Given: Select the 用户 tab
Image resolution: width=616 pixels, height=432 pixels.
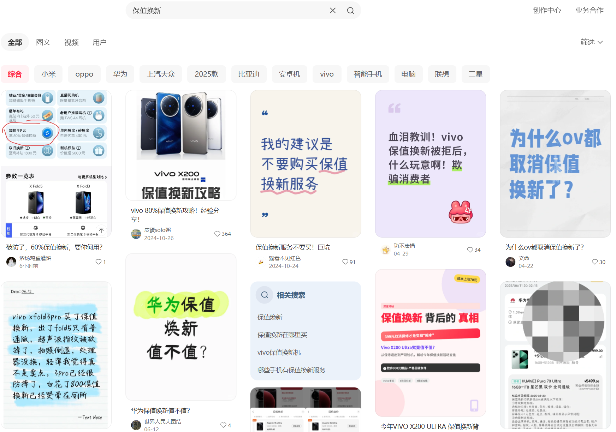Looking at the screenshot, I should point(100,42).
